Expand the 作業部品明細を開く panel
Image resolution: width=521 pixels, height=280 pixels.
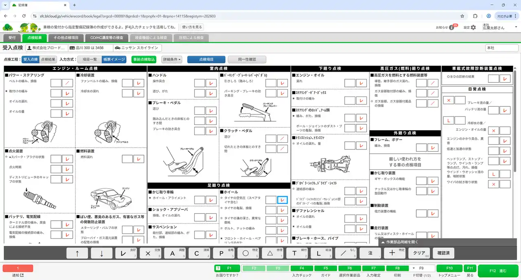coord(448,242)
